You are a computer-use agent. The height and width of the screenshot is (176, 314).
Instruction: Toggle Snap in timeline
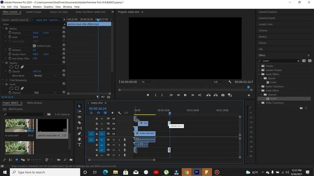tap(98, 113)
